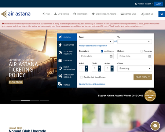Open the Class Economy dropdown
This screenshot has width=165, height=132.
click(134, 68)
